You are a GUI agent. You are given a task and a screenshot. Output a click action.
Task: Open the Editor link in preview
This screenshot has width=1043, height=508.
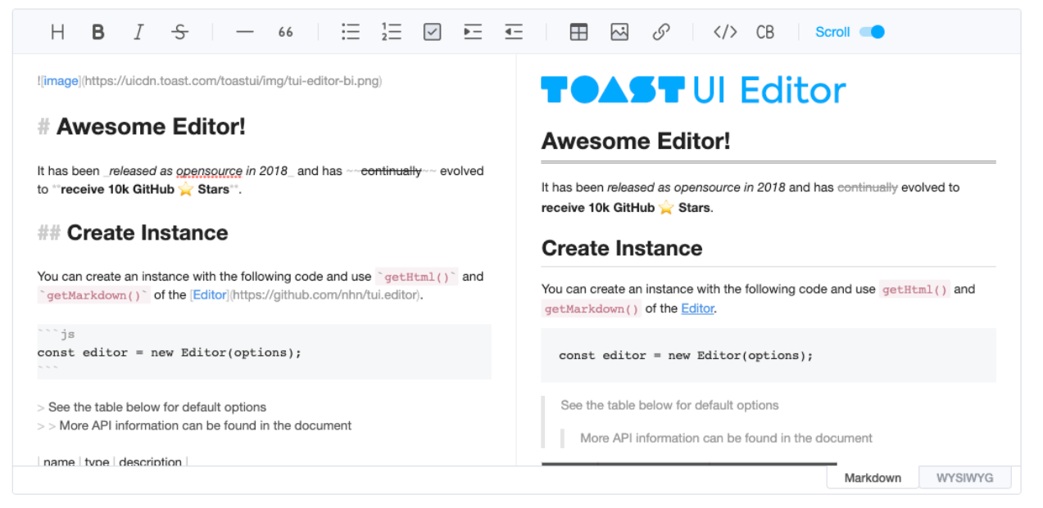pyautogui.click(x=697, y=308)
